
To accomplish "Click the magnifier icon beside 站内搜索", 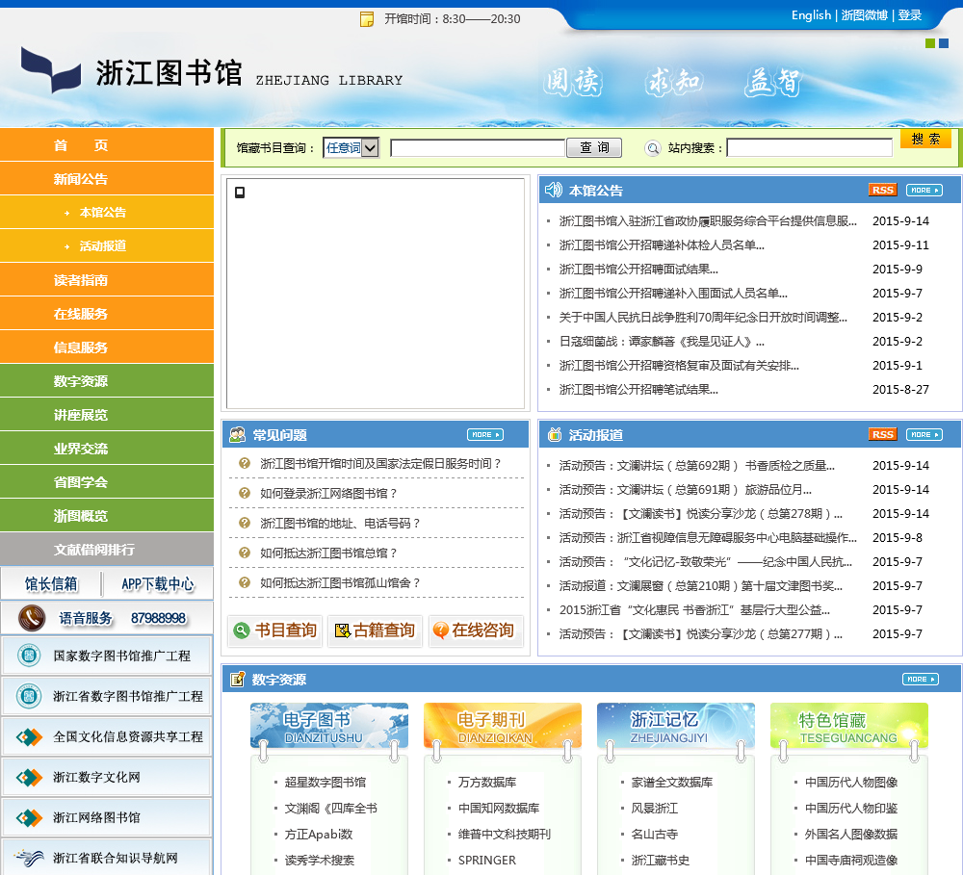I will pos(653,148).
